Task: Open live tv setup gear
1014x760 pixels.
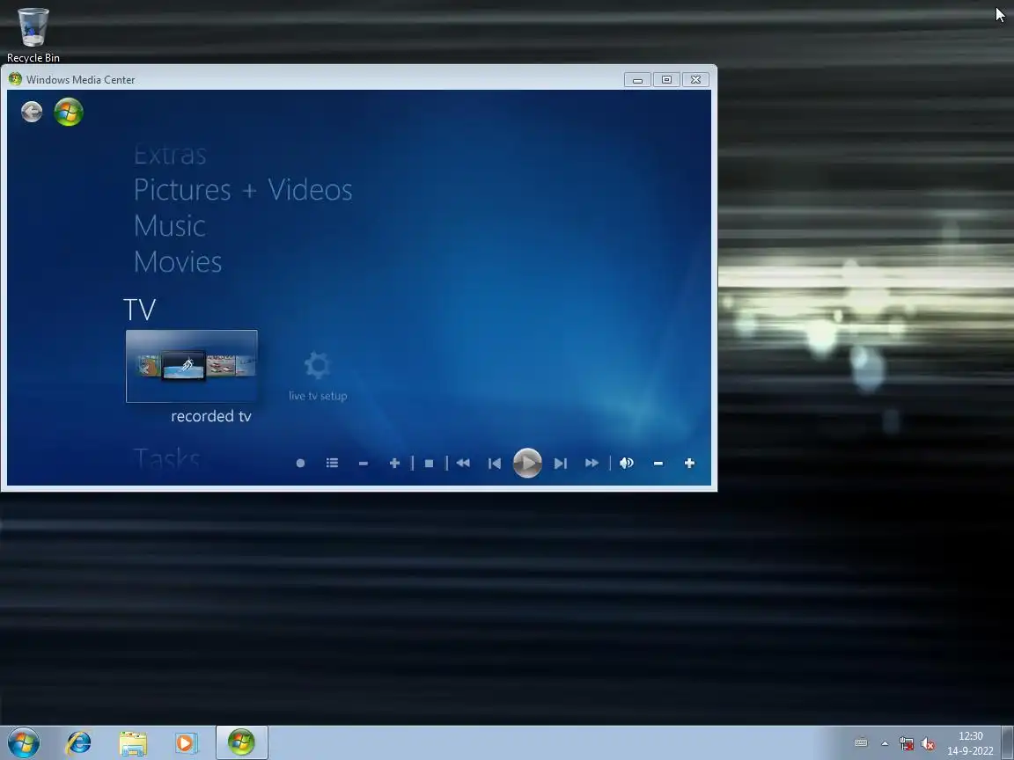Action: (x=317, y=366)
